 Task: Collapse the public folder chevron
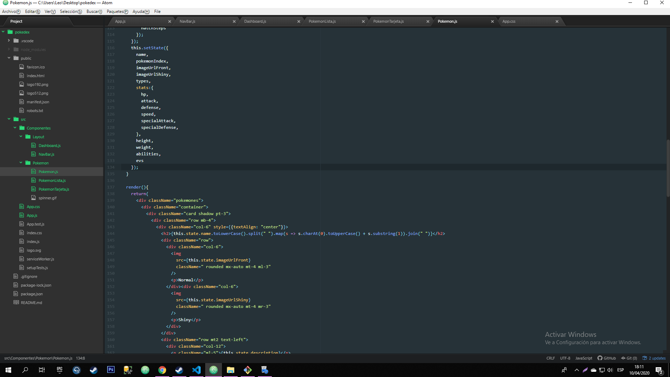9,58
